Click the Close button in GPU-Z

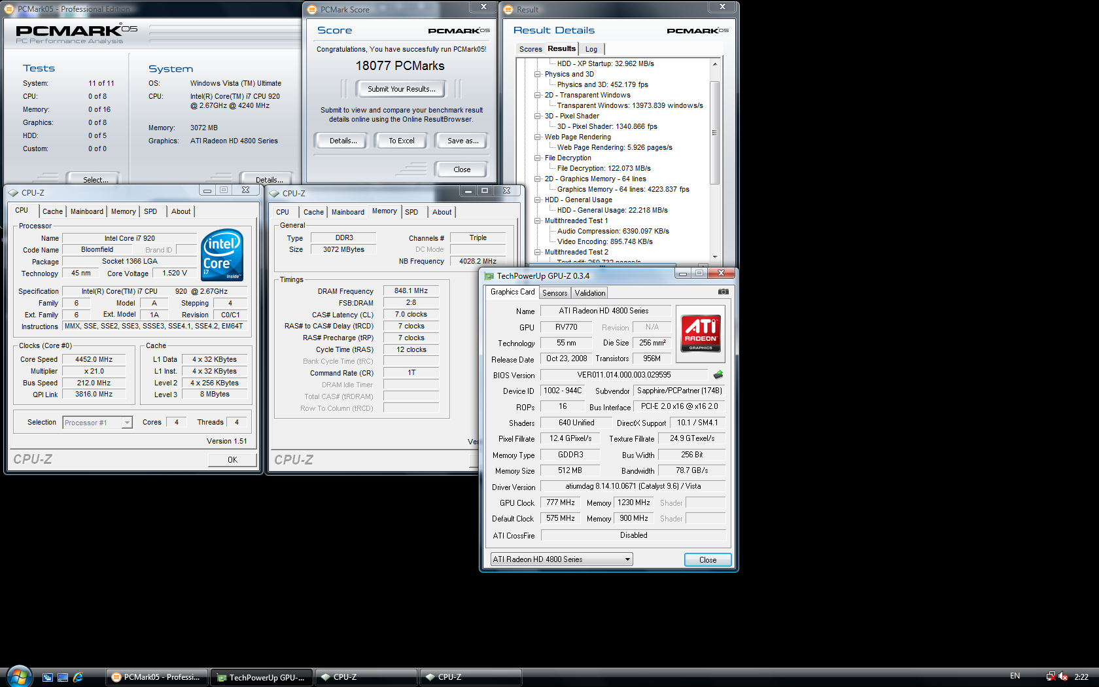point(708,560)
